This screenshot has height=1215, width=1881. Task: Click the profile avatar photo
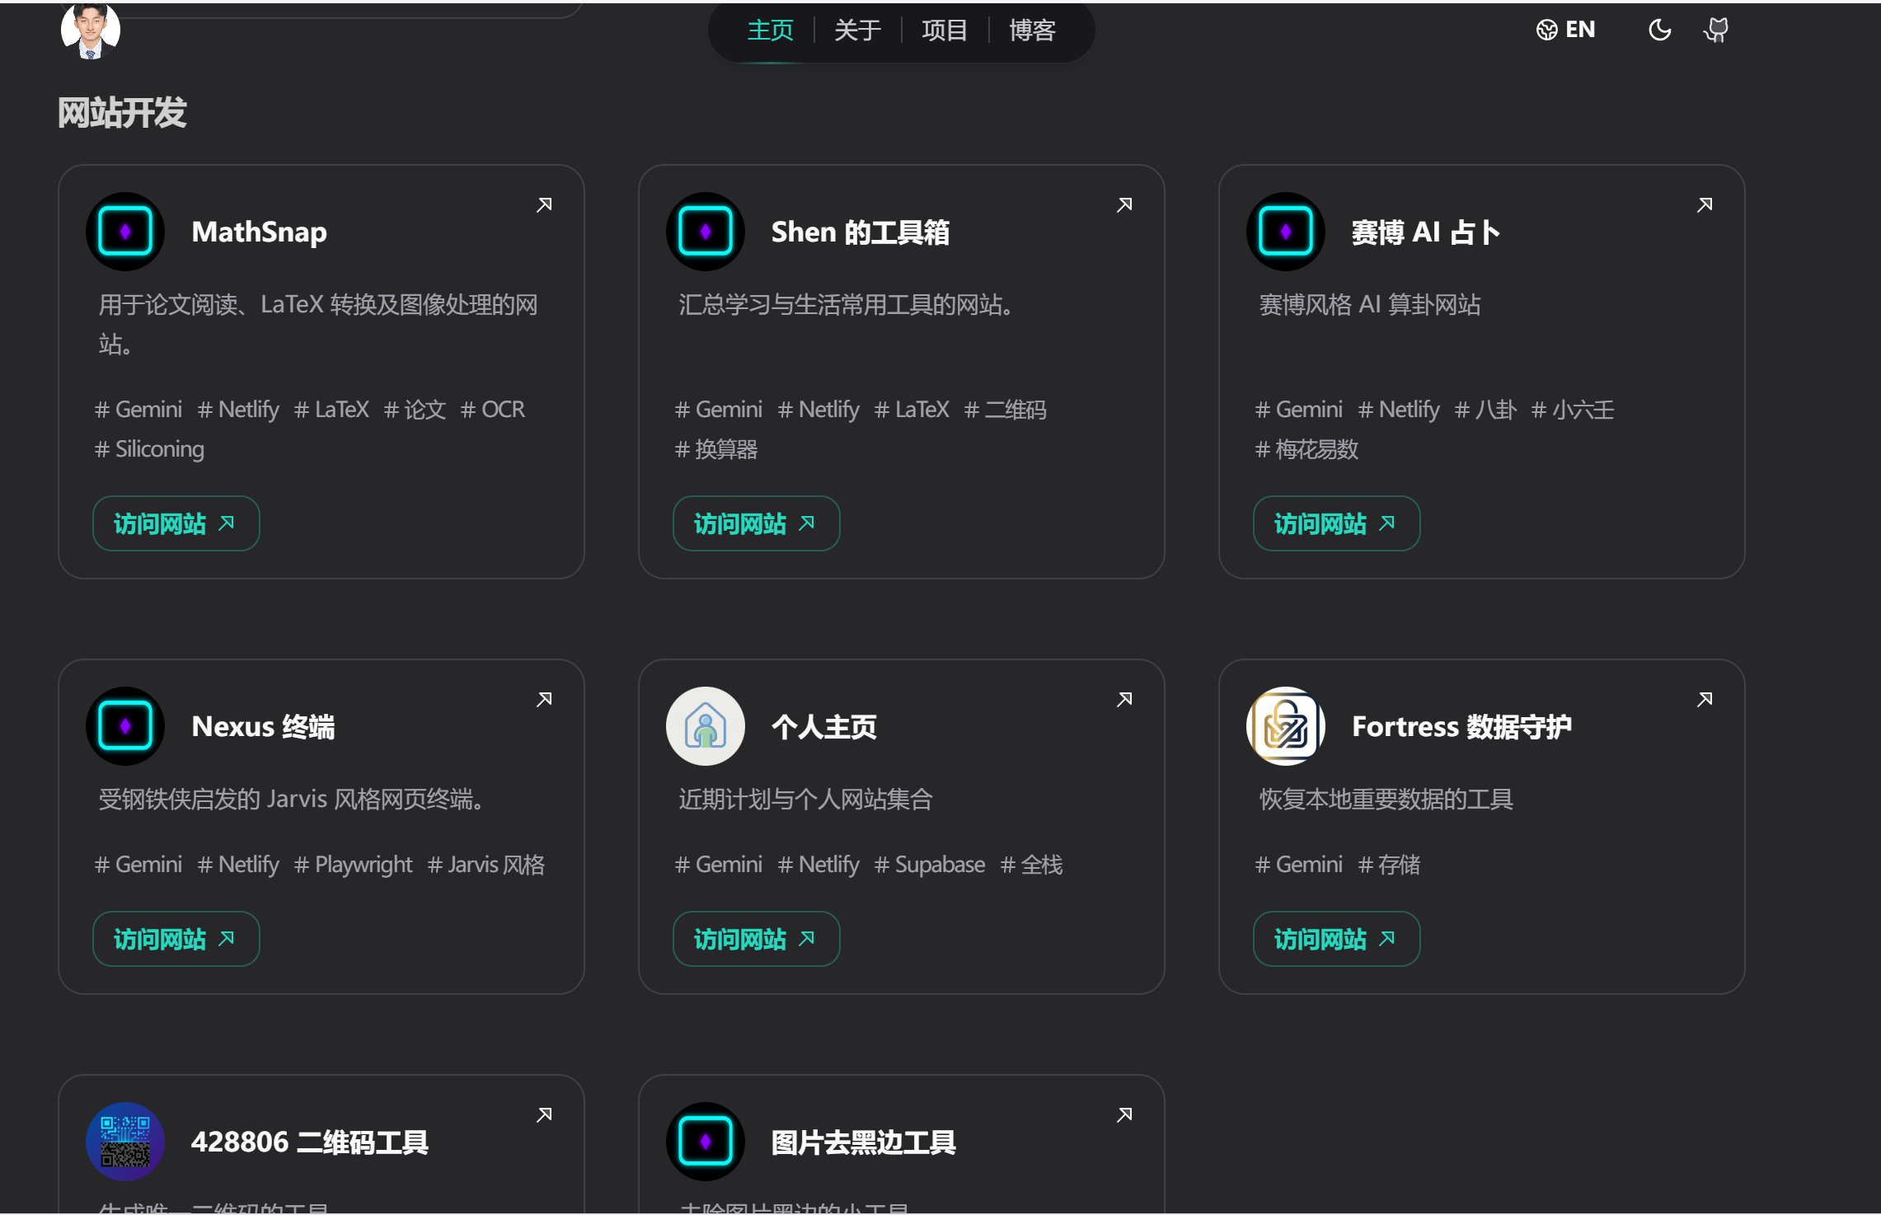click(x=91, y=29)
